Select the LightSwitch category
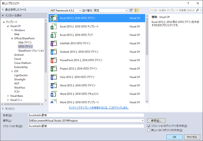This screenshot has height=141, width=203. tap(21, 75)
